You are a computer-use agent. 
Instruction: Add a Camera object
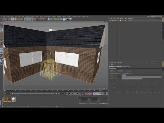[67, 19]
